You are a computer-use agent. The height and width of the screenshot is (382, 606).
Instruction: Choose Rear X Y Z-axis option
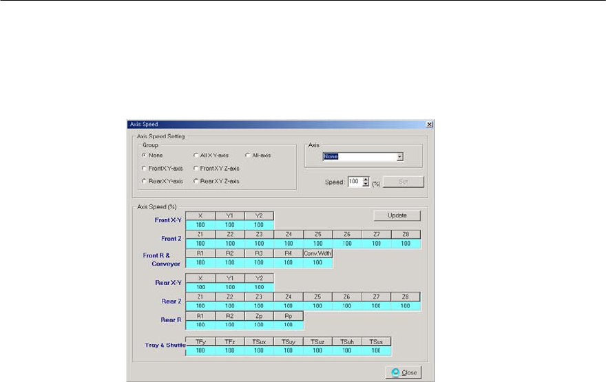[196, 181]
